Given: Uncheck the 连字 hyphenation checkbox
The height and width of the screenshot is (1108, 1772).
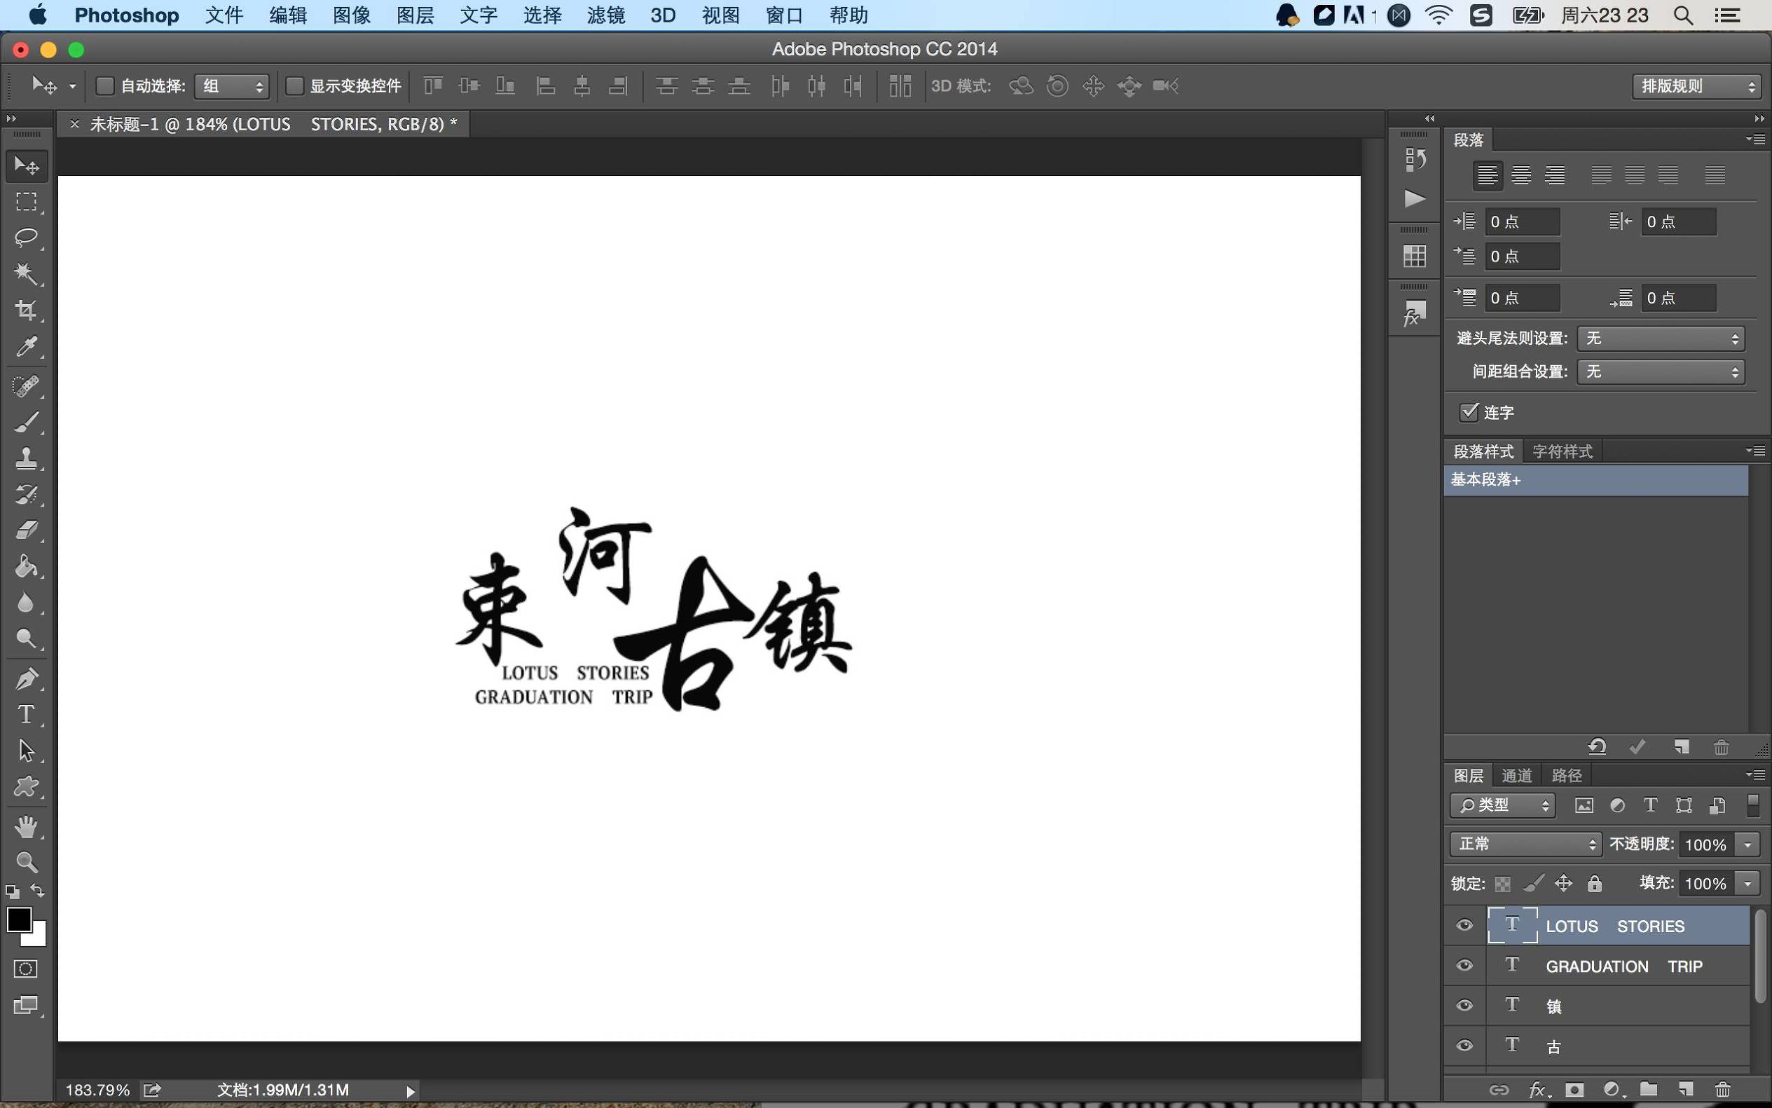Looking at the screenshot, I should pyautogui.click(x=1468, y=413).
